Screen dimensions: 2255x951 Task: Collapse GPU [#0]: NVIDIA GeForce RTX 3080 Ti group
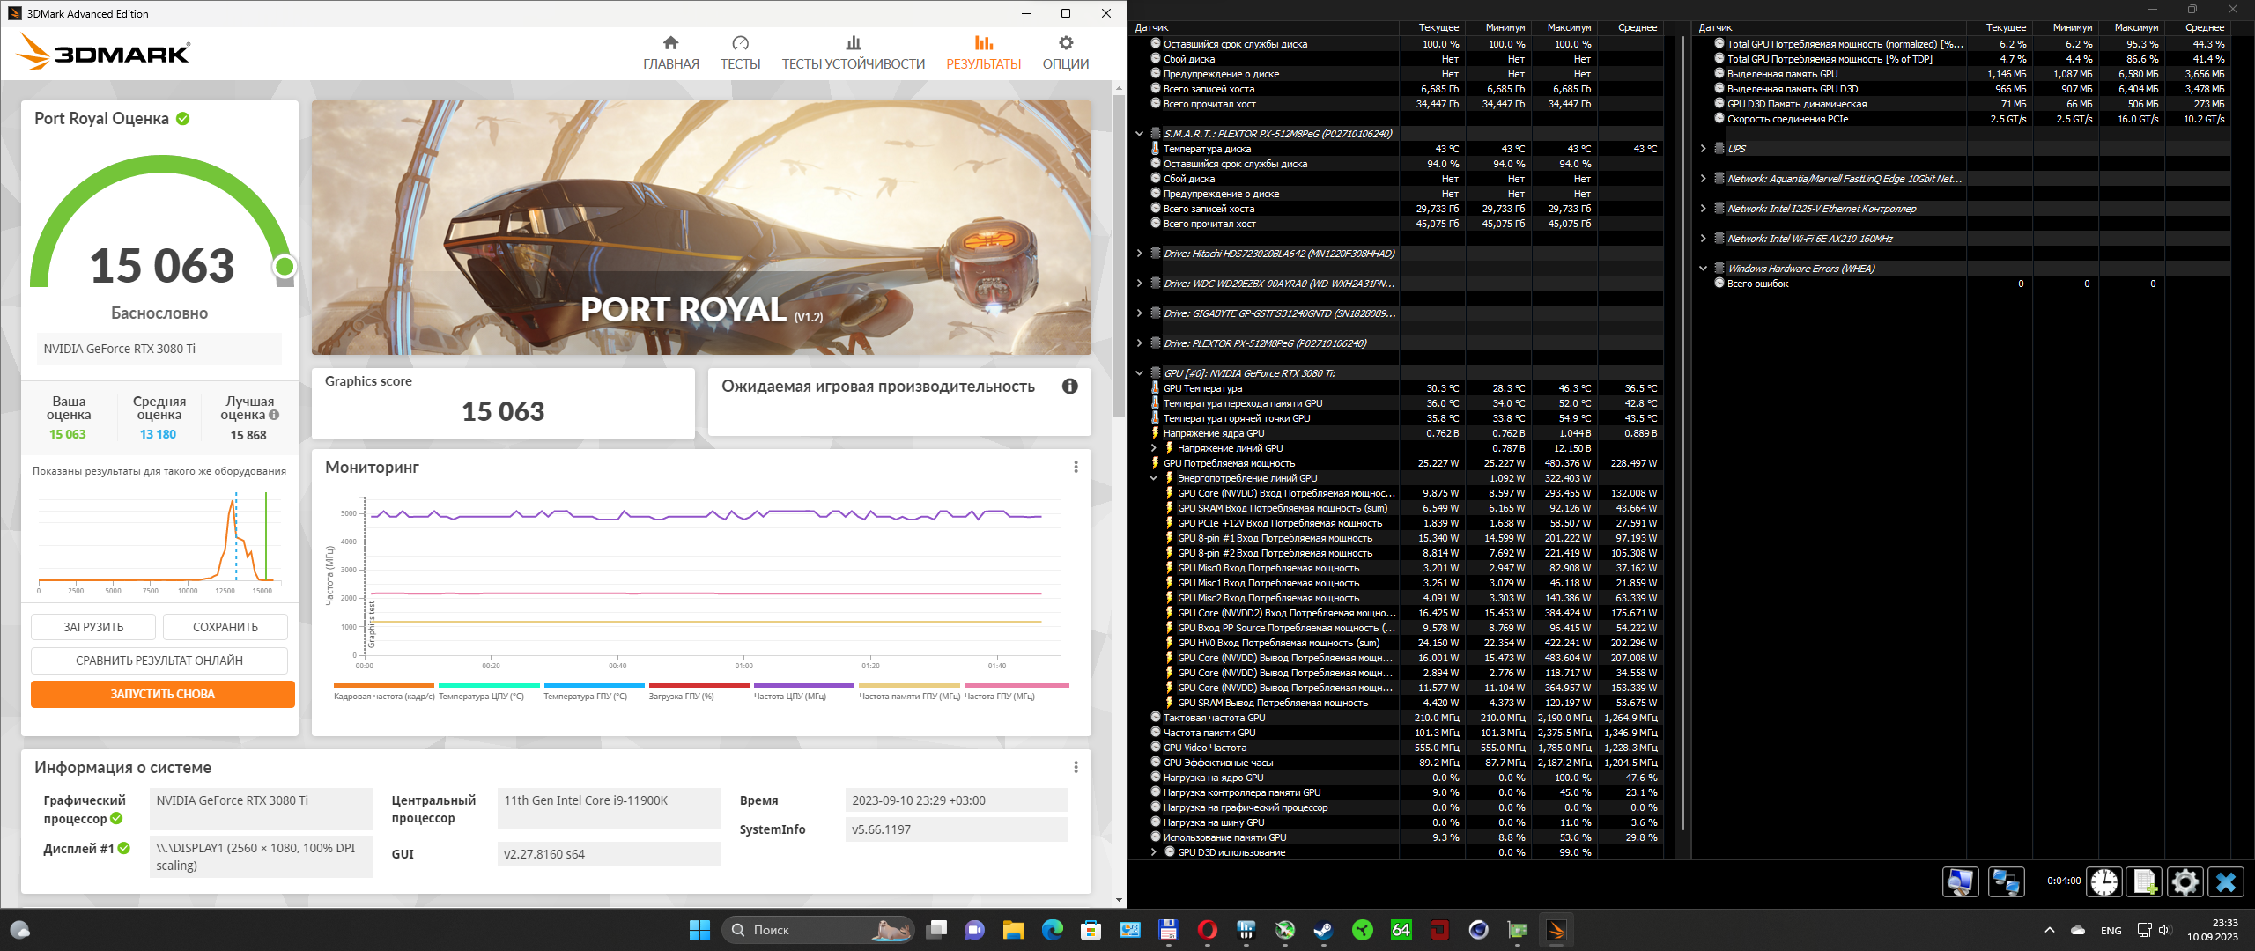1139,373
